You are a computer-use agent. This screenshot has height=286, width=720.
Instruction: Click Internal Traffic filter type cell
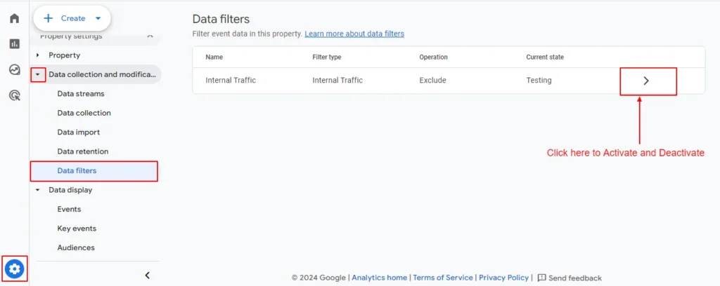coord(337,81)
